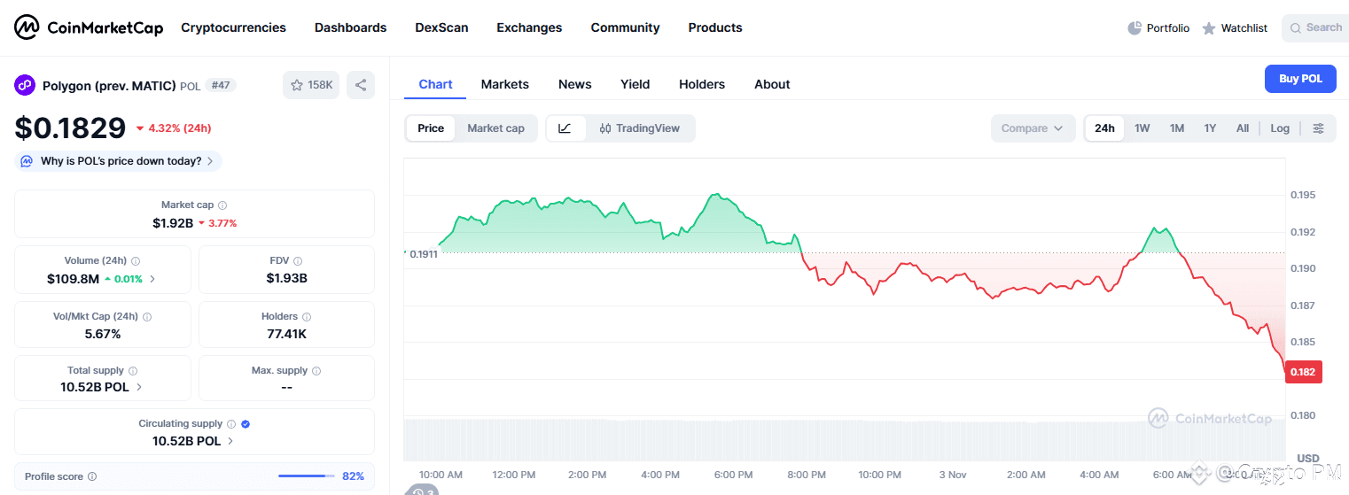Viewport: 1349px width, 495px height.
Task: Select the line chart icon
Action: (x=565, y=128)
